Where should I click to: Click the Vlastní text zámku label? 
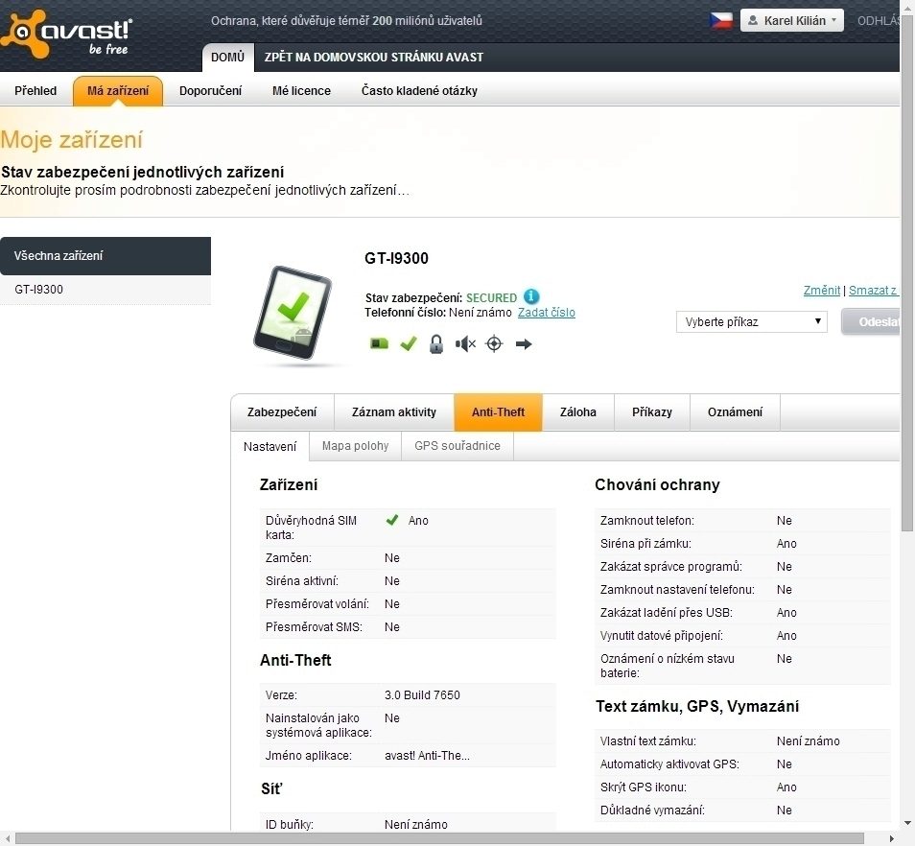coord(647,741)
